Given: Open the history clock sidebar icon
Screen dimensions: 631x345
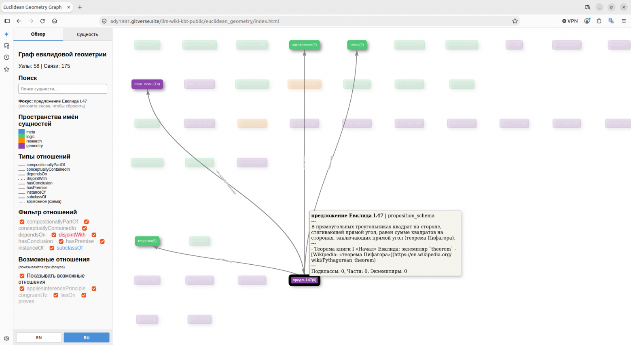Looking at the screenshot, I should tap(6, 58).
